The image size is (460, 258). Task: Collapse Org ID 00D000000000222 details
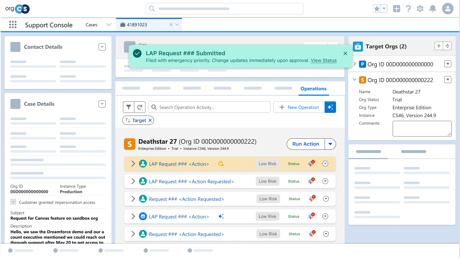(x=355, y=80)
